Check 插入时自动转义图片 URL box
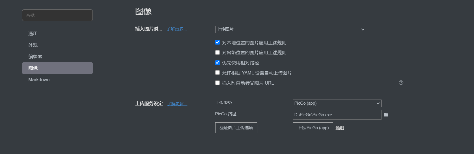Screen dimensions: 474x154 pyautogui.click(x=217, y=83)
